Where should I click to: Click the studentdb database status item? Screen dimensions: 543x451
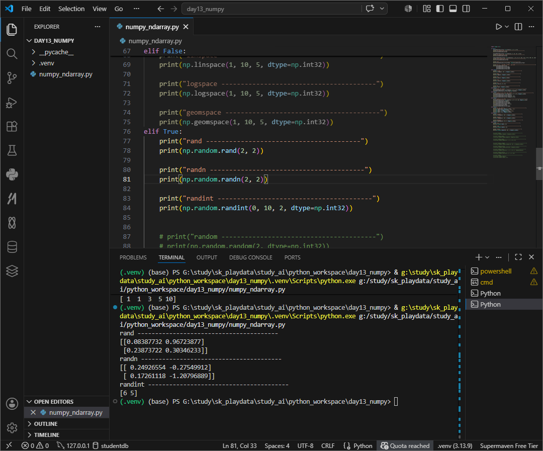[111, 446]
